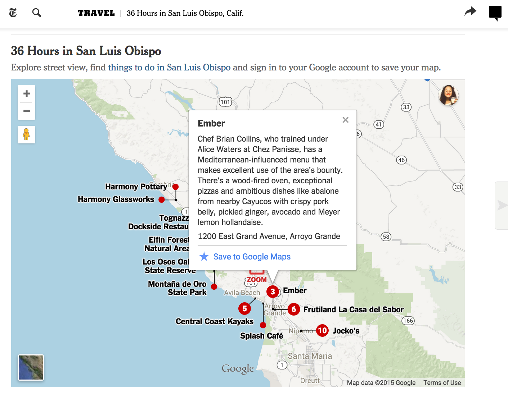Select the Street View pegman icon
This screenshot has height=395, width=508.
tap(26, 134)
